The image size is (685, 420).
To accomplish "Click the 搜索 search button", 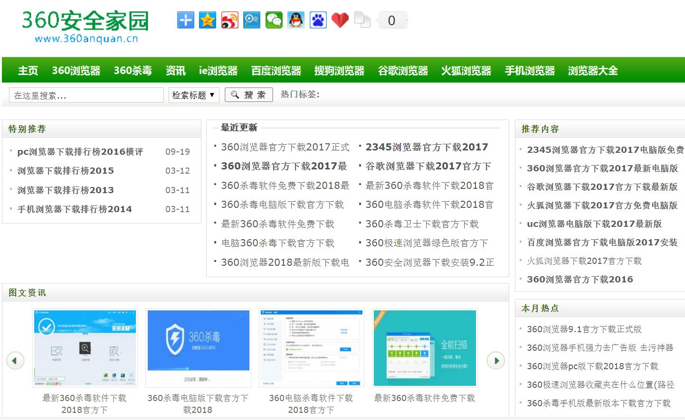I will 249,95.
